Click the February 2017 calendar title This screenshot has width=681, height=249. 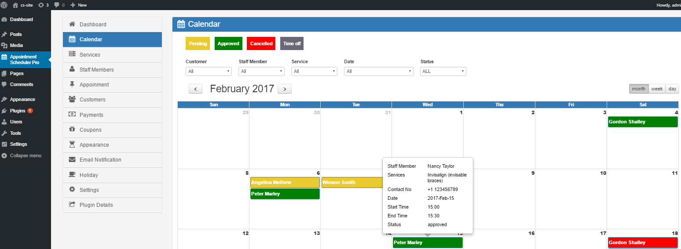pos(242,89)
